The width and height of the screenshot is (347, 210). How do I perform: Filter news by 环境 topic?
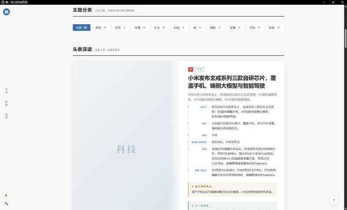236,28
